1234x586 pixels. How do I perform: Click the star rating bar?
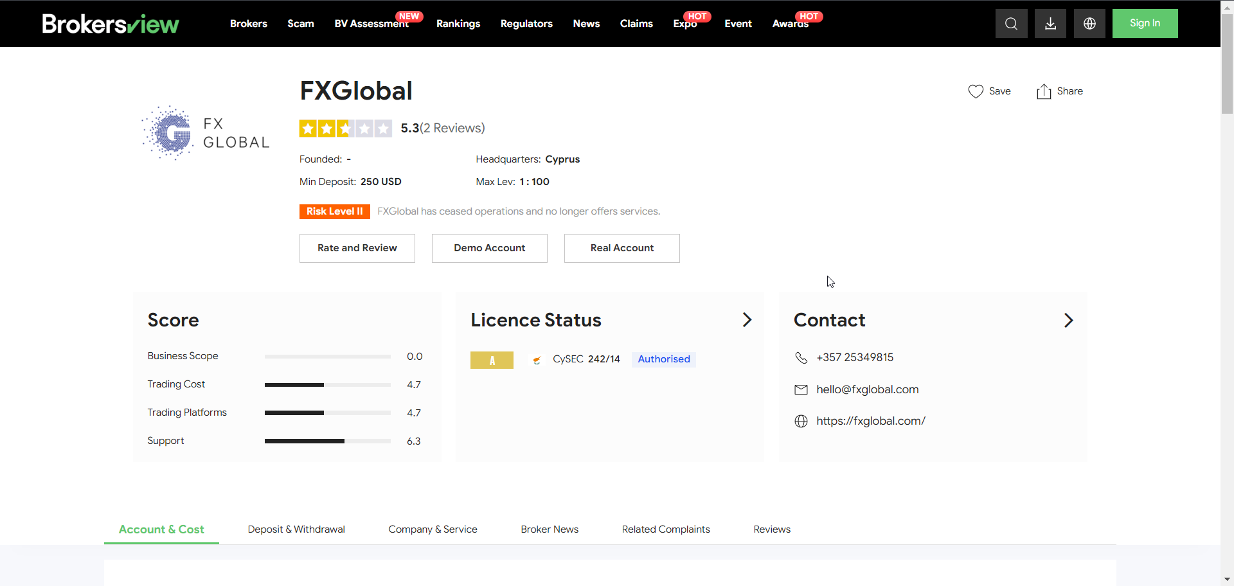click(345, 129)
